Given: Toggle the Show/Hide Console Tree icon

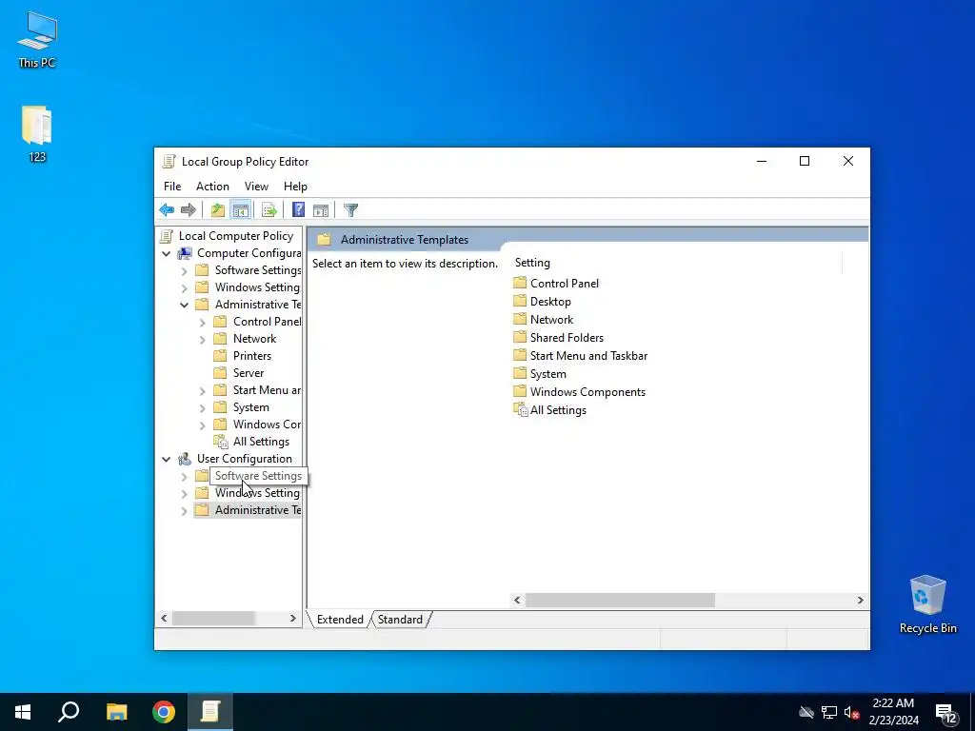Looking at the screenshot, I should pyautogui.click(x=241, y=210).
